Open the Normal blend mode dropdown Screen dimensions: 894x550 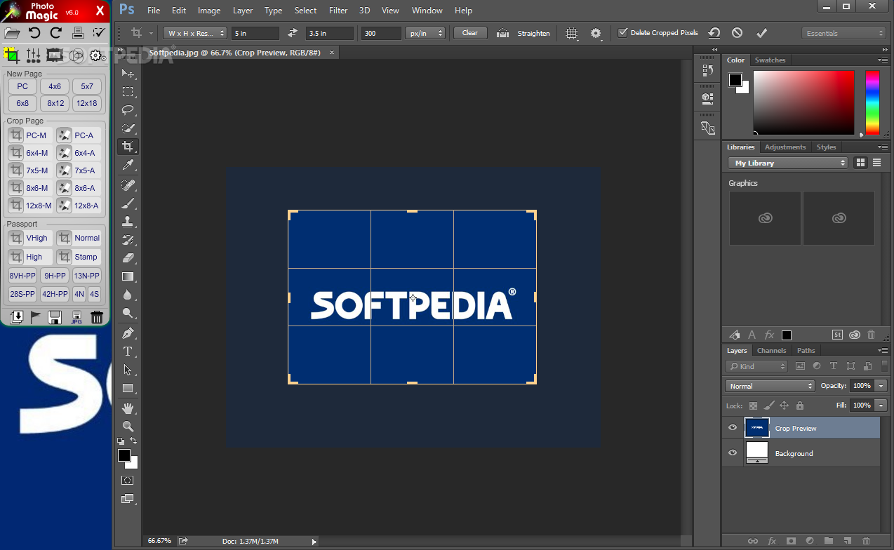pyautogui.click(x=770, y=386)
